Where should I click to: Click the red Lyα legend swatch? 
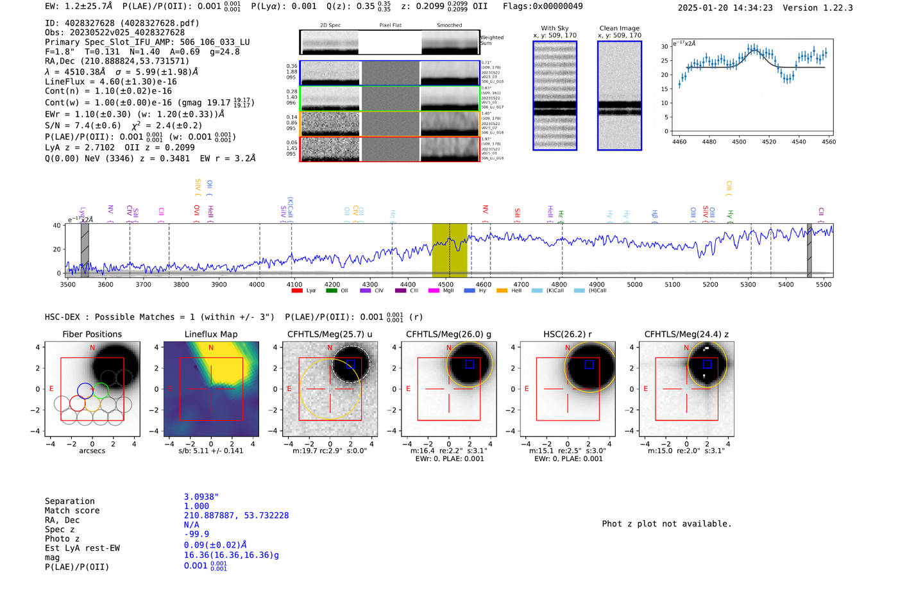(x=297, y=290)
